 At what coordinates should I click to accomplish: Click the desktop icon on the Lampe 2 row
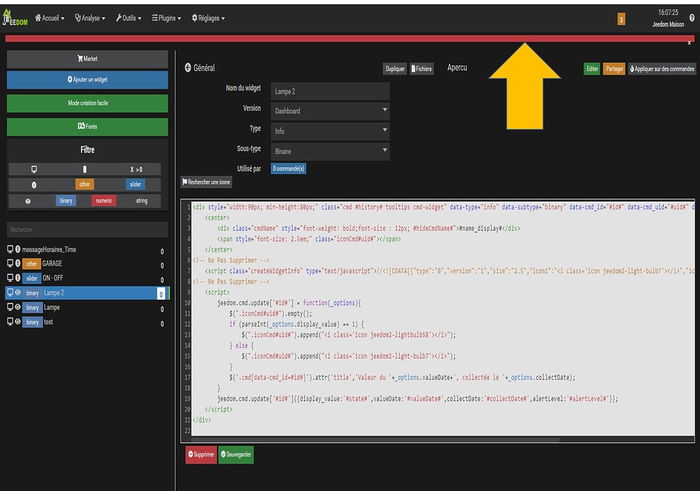tap(10, 292)
